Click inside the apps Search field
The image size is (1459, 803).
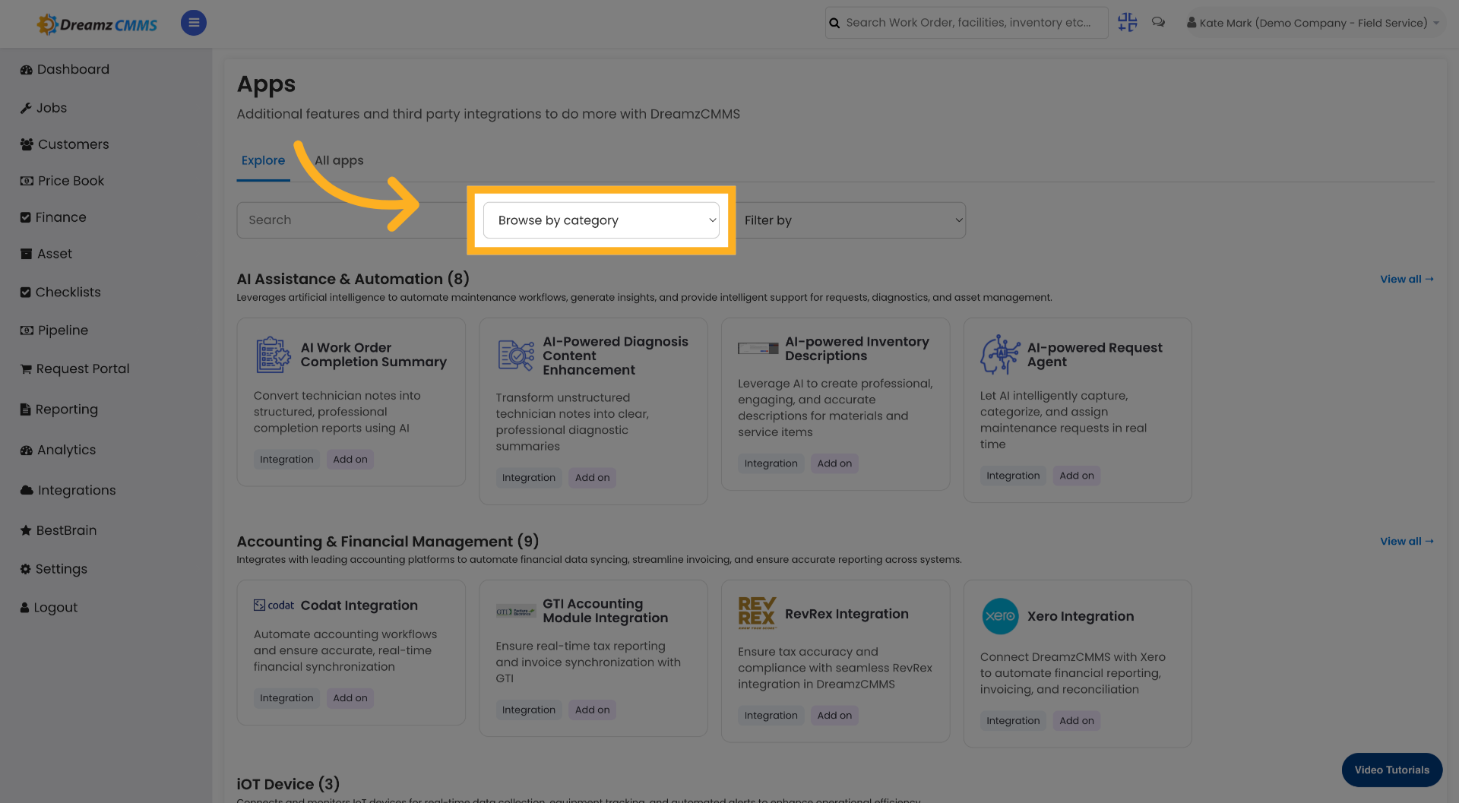334,220
